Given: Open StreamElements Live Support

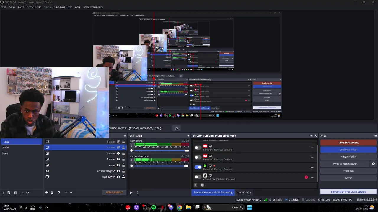Looking at the screenshot, I should click(348, 192).
